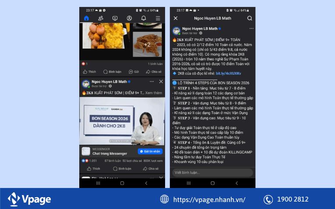Screen dimensions: 335x209
Task: Share the food post via Chia sẻ
Action: click(154, 72)
